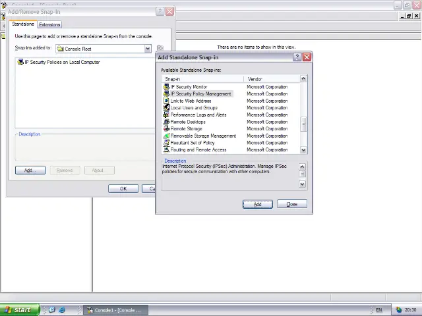
Task: Select the Remote Storage row text
Action: (186, 129)
